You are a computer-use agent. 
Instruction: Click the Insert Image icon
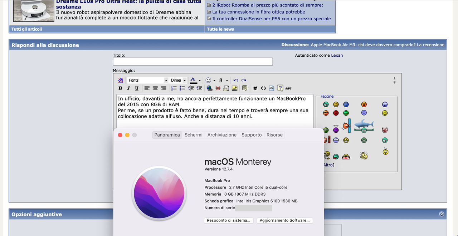234,88
